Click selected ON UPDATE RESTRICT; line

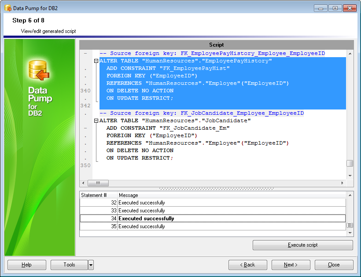(140, 98)
